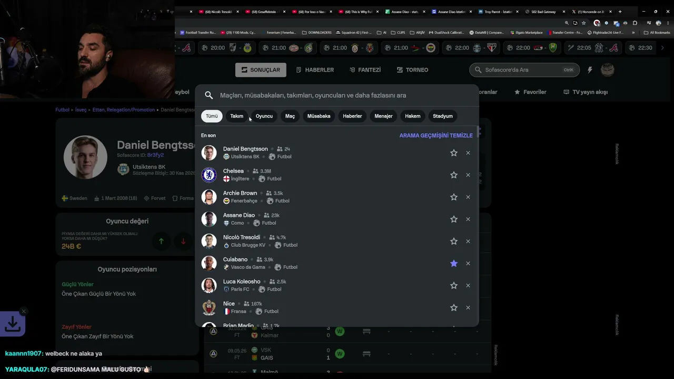Open the TORNEO navigation tab
This screenshot has width=674, height=379.
click(413, 70)
